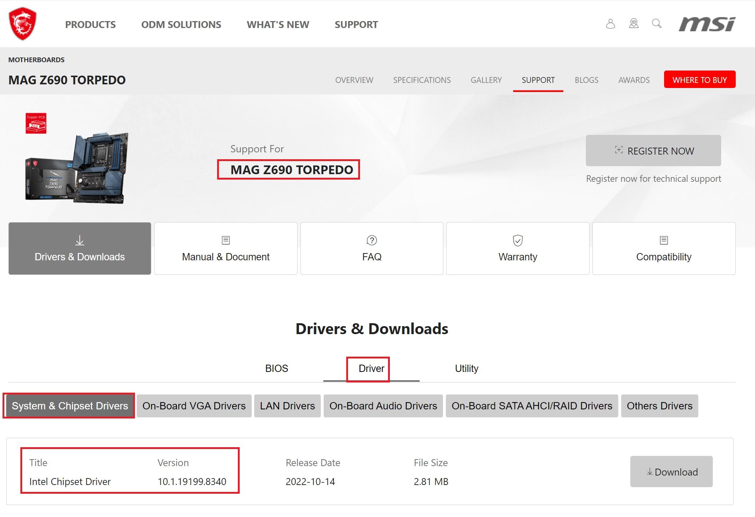Click the MOTHERBOARDS breadcrumb link

pos(36,60)
